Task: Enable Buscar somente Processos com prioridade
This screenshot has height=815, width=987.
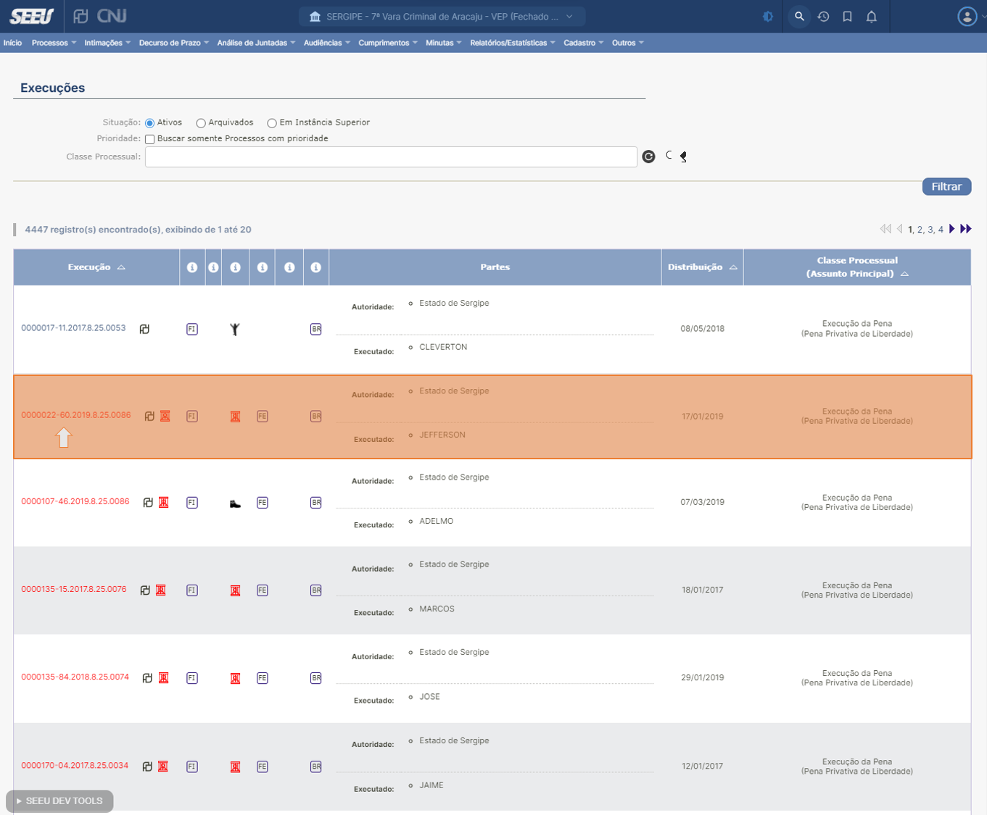Action: pyautogui.click(x=150, y=139)
